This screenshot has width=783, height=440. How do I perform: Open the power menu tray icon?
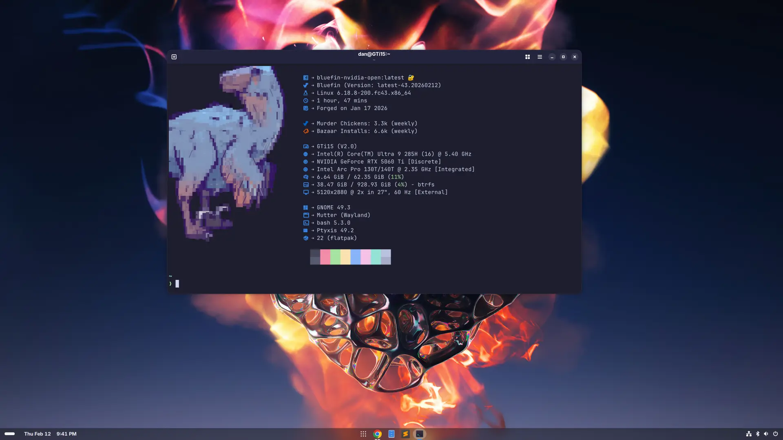pyautogui.click(x=775, y=434)
